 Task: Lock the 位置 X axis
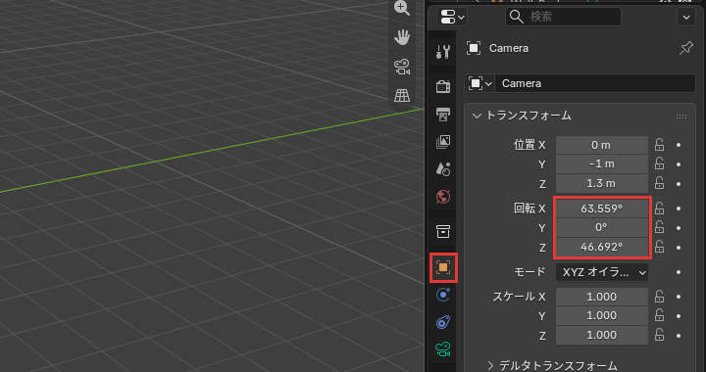coord(659,145)
